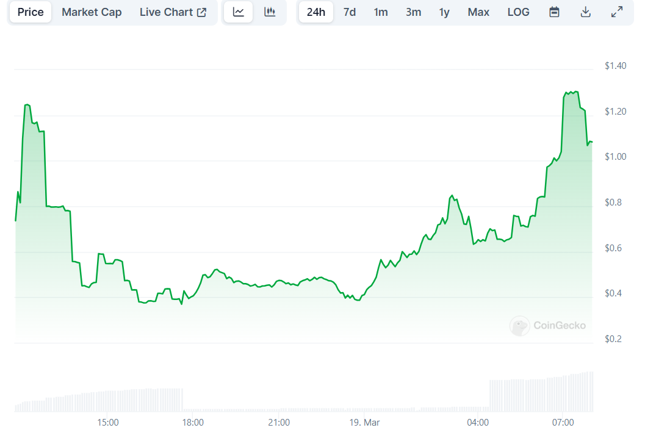Screen dimensions: 645x436
Task: Open the calendar date range picker
Action: coord(554,12)
